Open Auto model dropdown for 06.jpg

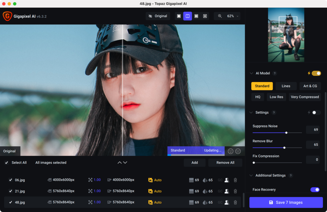click(155, 180)
